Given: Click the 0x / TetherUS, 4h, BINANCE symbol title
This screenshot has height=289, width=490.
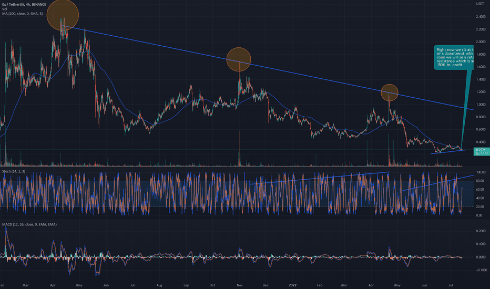Looking at the screenshot, I should pyautogui.click(x=24, y=5).
